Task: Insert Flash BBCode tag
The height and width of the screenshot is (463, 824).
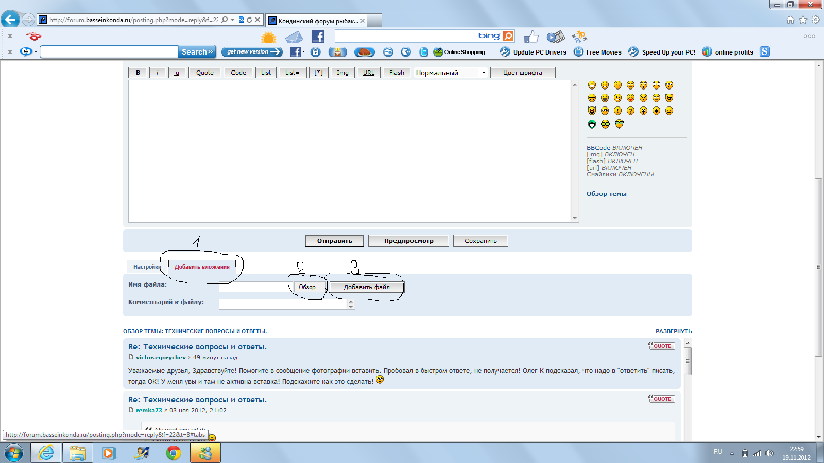Action: coord(397,73)
